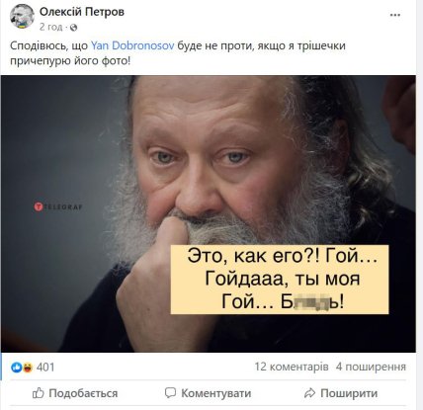Open the three-dot post options menu
Screen dimensions: 423x410
pyautogui.click(x=395, y=15)
